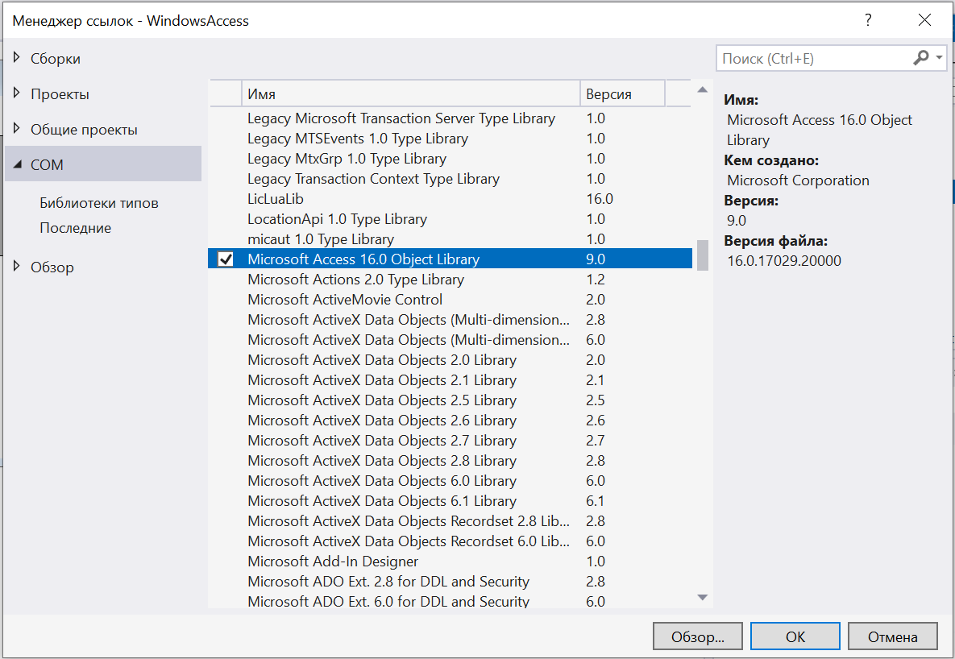Screen dimensions: 955x659
Task: Select Microsoft Add-In Designer row
Action: 333,562
